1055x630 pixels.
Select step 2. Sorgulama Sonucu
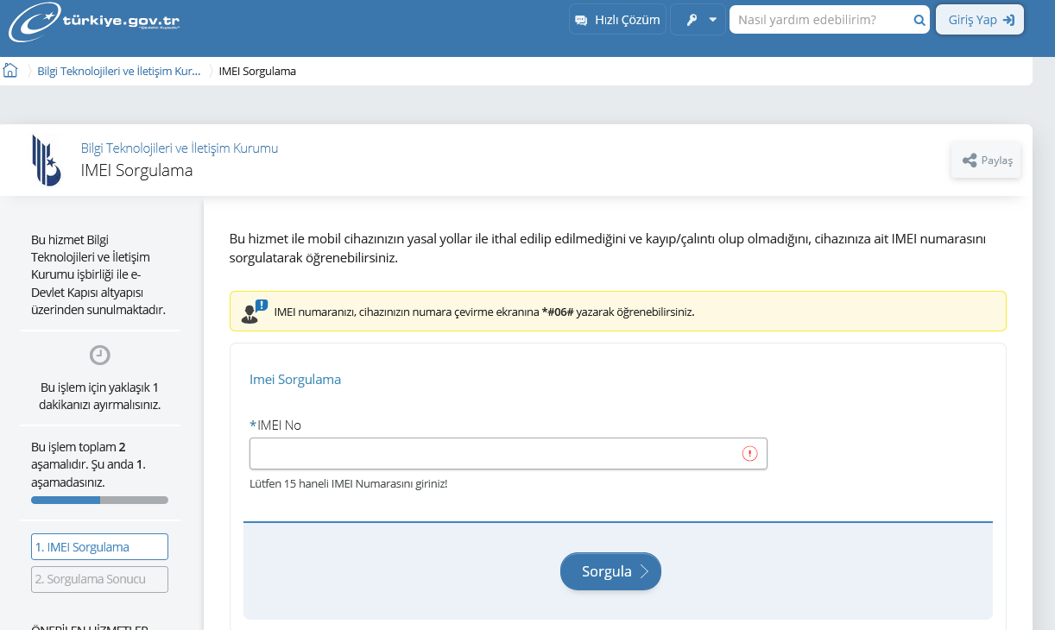coord(99,579)
